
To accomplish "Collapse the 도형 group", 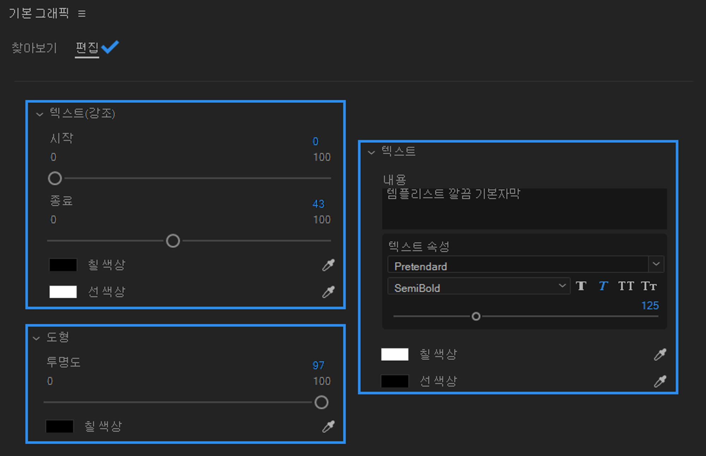I will (36, 338).
